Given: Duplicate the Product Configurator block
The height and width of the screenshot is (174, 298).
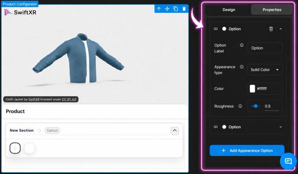Looking at the screenshot, I should [x=175, y=9].
